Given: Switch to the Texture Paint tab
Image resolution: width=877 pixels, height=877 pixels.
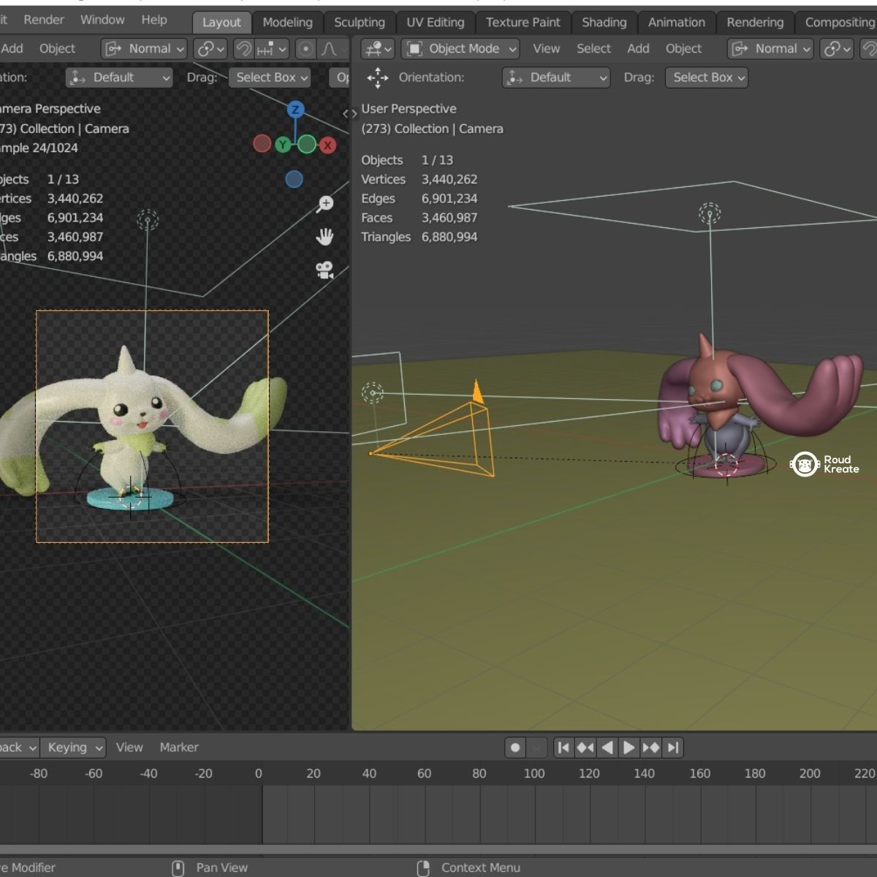Looking at the screenshot, I should [x=523, y=23].
